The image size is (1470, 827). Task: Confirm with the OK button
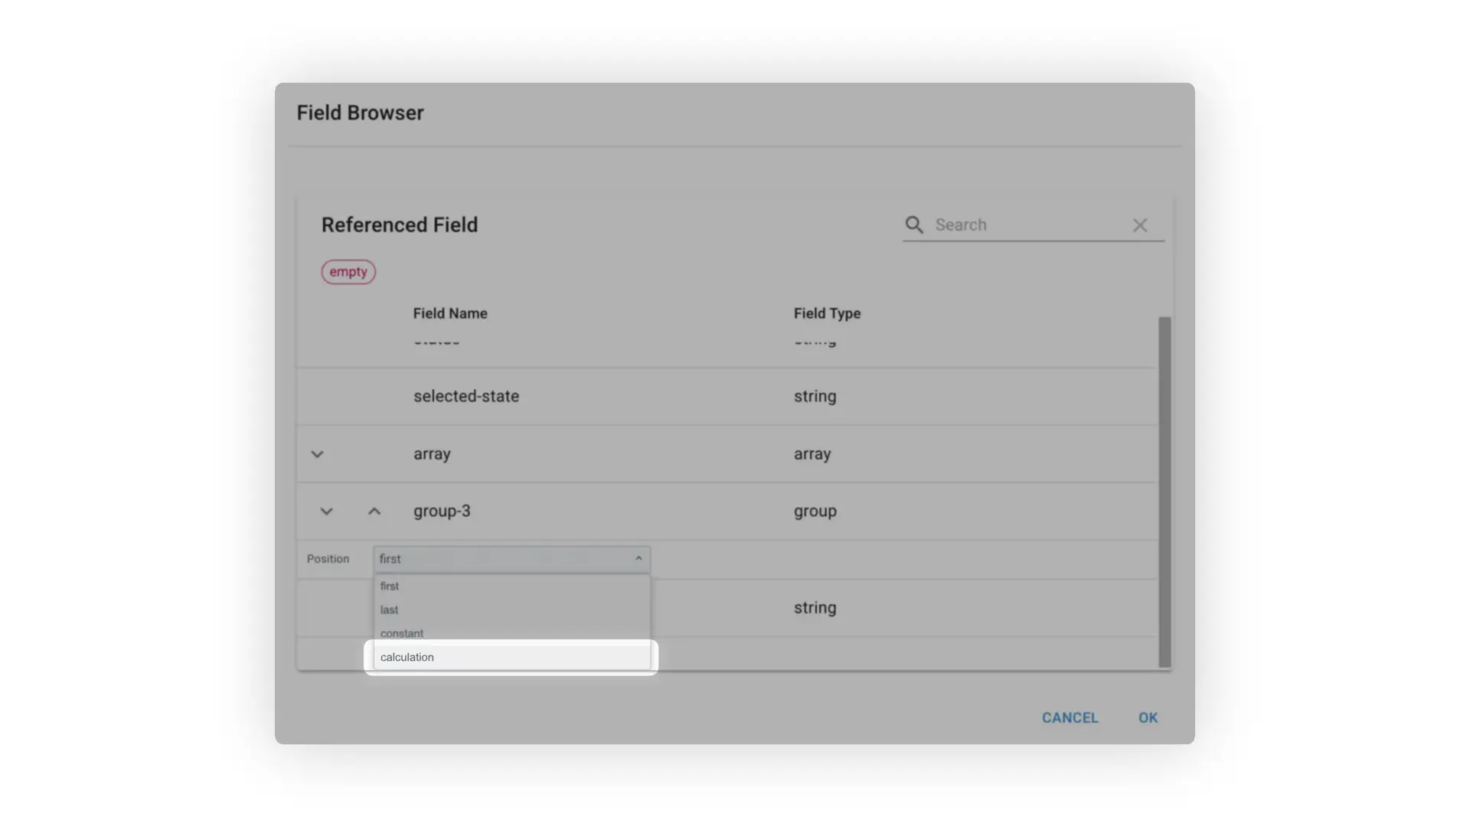(1148, 717)
